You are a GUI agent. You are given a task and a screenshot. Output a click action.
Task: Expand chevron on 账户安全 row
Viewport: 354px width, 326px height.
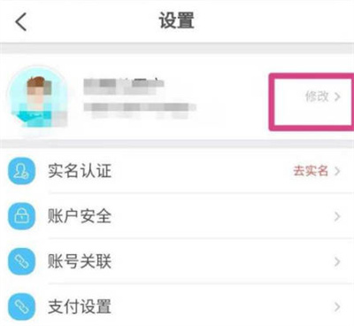pyautogui.click(x=337, y=217)
